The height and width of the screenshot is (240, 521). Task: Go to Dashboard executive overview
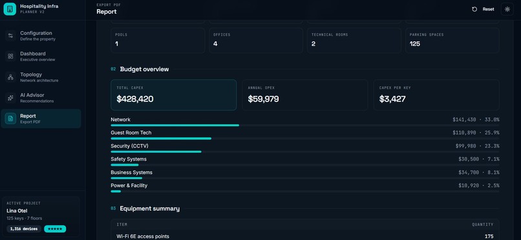point(41,56)
